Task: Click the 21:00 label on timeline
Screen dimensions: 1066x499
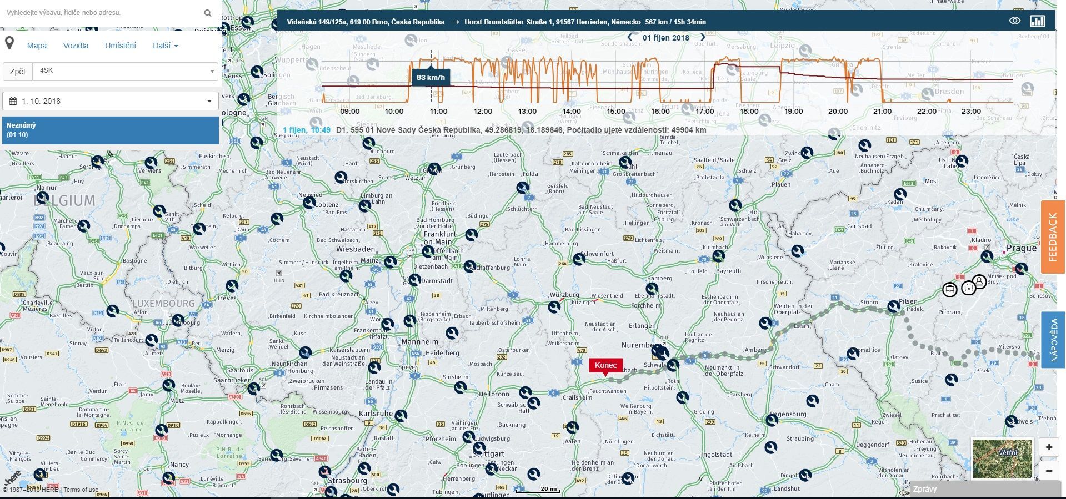Action: [x=882, y=111]
